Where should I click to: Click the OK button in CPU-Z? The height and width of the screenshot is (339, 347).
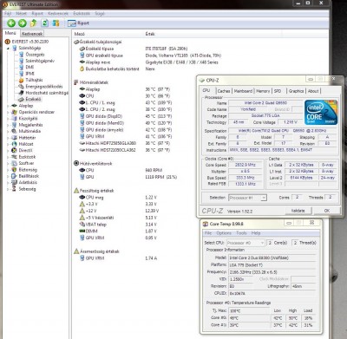pyautogui.click(x=327, y=211)
